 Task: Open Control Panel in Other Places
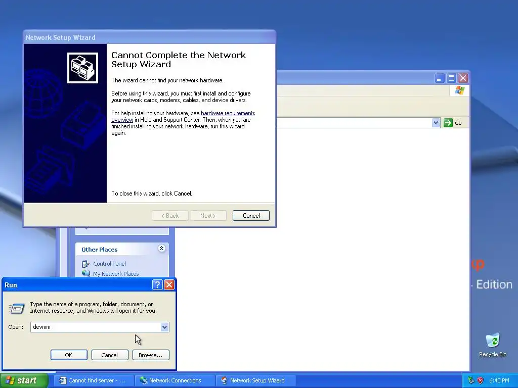109,264
